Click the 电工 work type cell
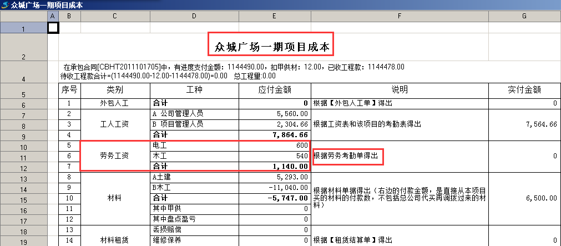 (194, 145)
